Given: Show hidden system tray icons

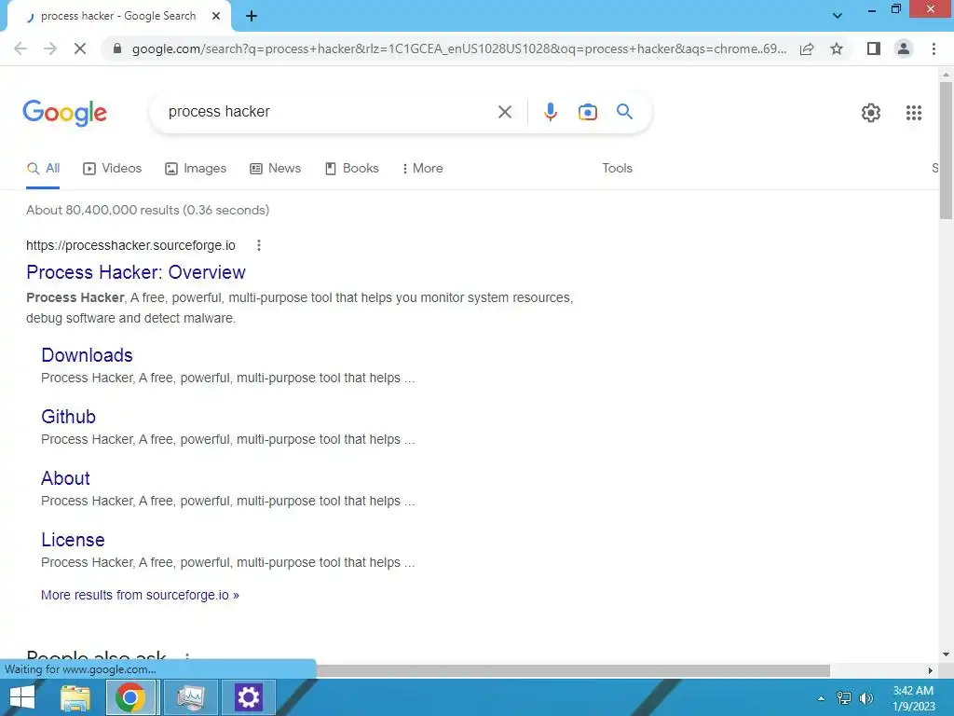Looking at the screenshot, I should pyautogui.click(x=822, y=698).
